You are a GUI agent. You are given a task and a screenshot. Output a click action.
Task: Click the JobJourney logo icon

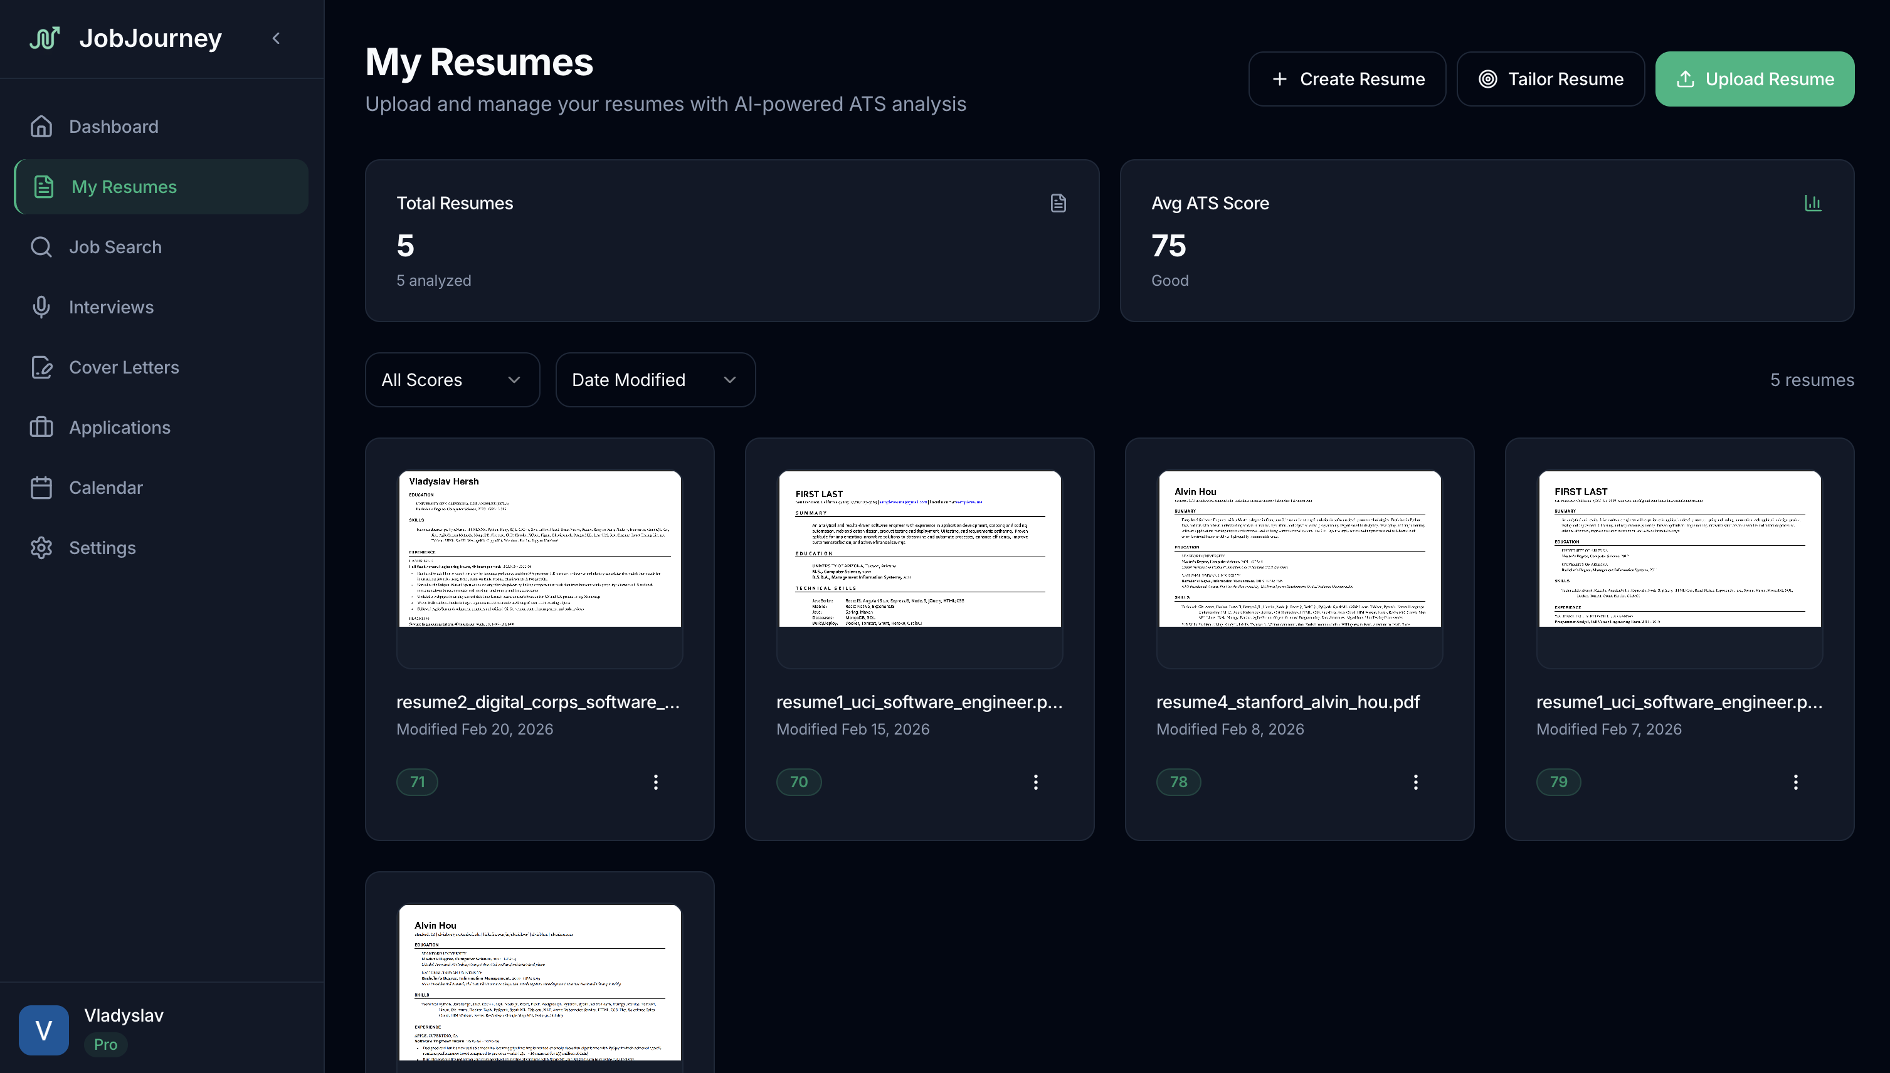[45, 38]
